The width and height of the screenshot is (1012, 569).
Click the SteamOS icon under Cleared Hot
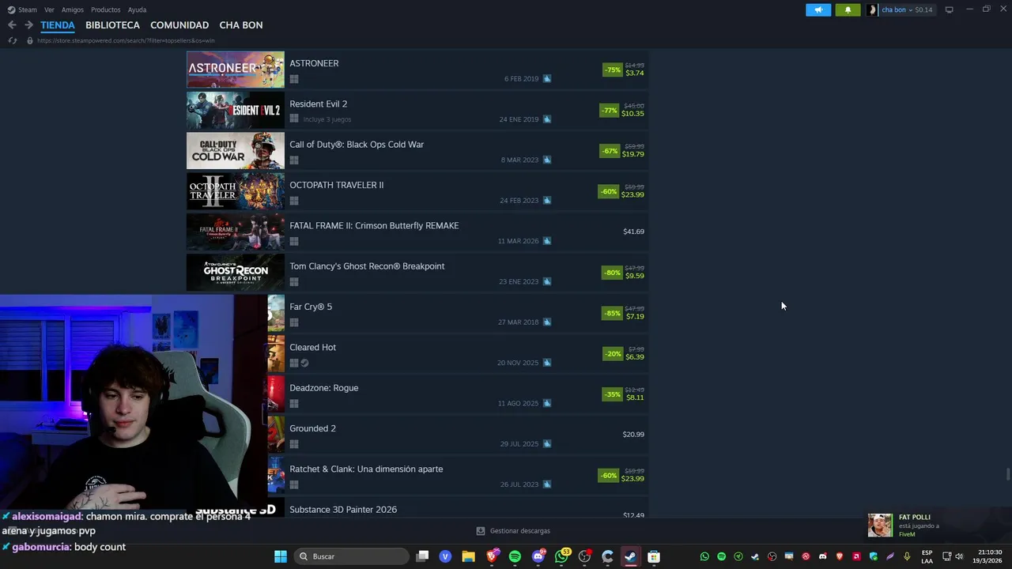coord(304,364)
